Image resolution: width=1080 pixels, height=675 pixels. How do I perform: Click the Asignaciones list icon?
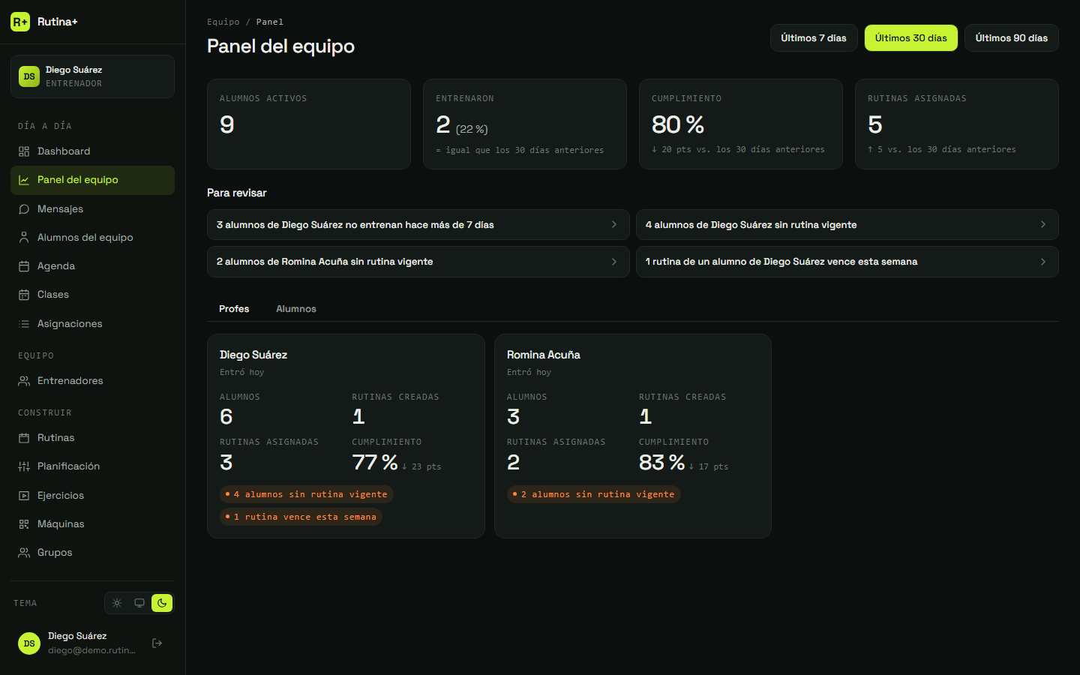pyautogui.click(x=24, y=324)
